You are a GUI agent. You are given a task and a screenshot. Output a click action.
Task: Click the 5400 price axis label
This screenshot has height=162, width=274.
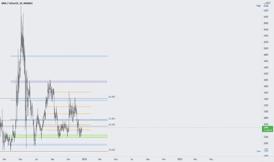(x=266, y=36)
